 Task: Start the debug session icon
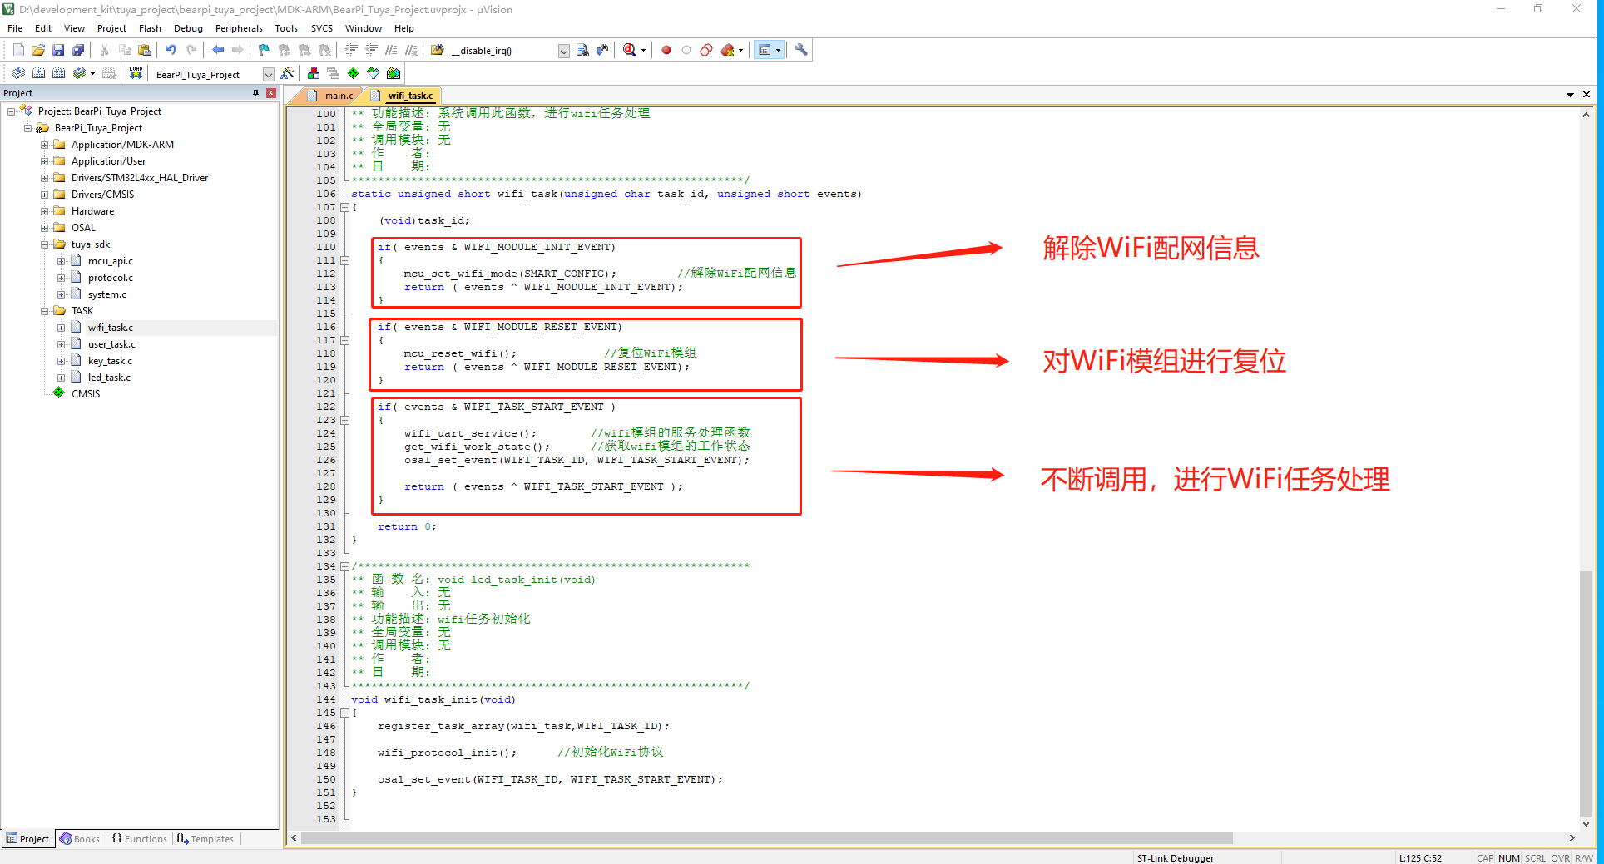pos(630,50)
